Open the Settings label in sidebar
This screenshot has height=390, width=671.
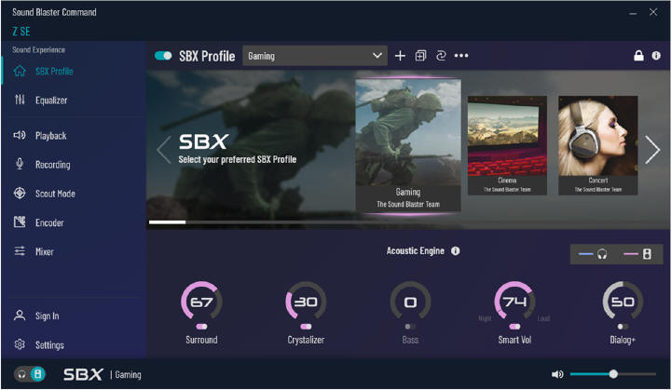click(x=49, y=344)
